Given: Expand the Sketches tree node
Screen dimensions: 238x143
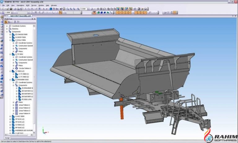Looking at the screenshot, I should pyautogui.click(x=7, y=29).
